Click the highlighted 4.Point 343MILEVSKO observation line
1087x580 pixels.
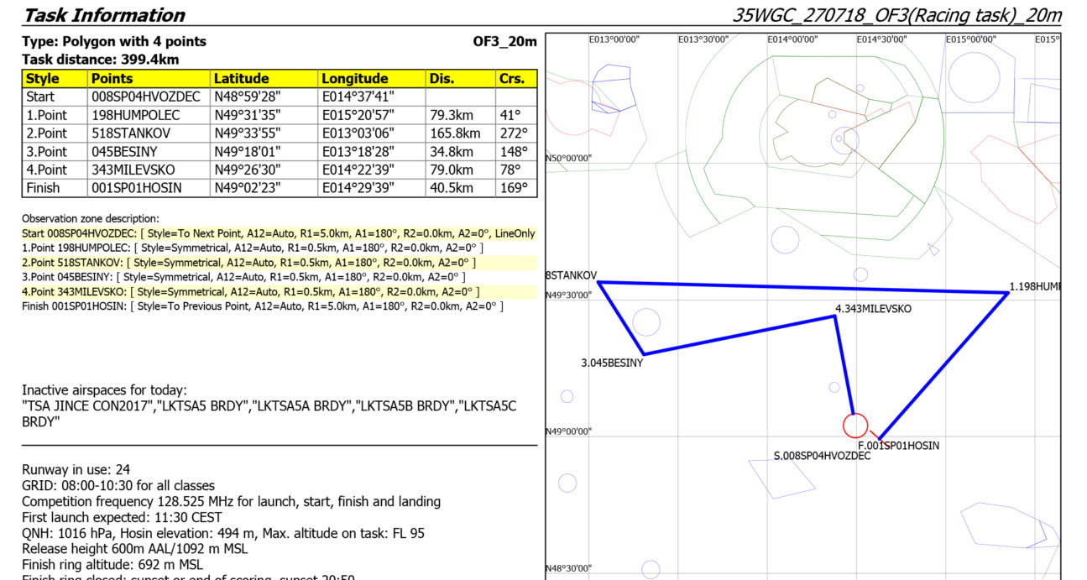250,291
